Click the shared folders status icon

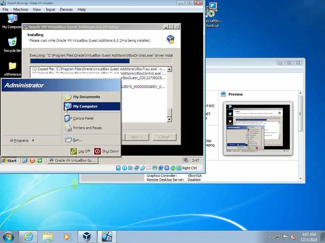pyautogui.click(x=149, y=168)
